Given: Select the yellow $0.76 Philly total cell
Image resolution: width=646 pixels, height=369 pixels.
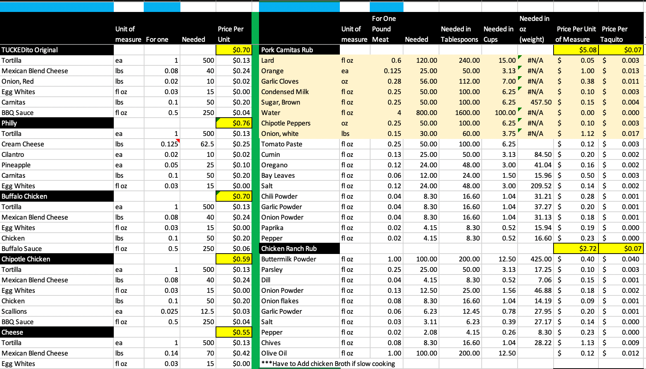Looking at the screenshot, I should (234, 123).
